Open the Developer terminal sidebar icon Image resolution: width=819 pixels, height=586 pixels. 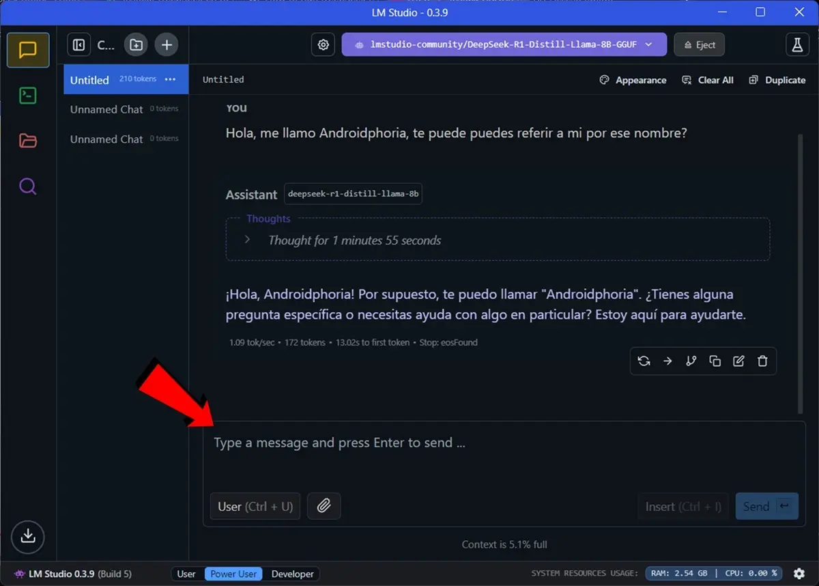pos(27,96)
